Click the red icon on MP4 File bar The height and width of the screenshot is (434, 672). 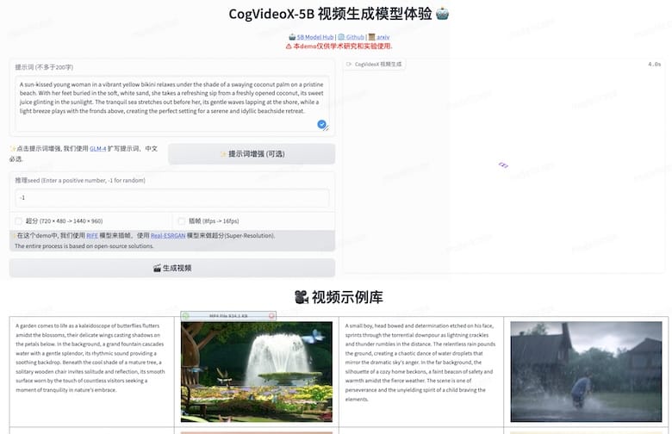point(271,316)
